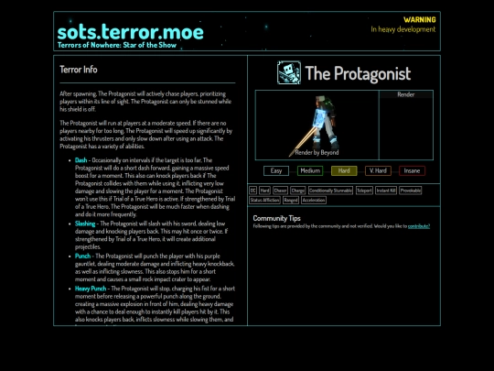
Task: Open The Protagonist render image
Action: [317, 125]
